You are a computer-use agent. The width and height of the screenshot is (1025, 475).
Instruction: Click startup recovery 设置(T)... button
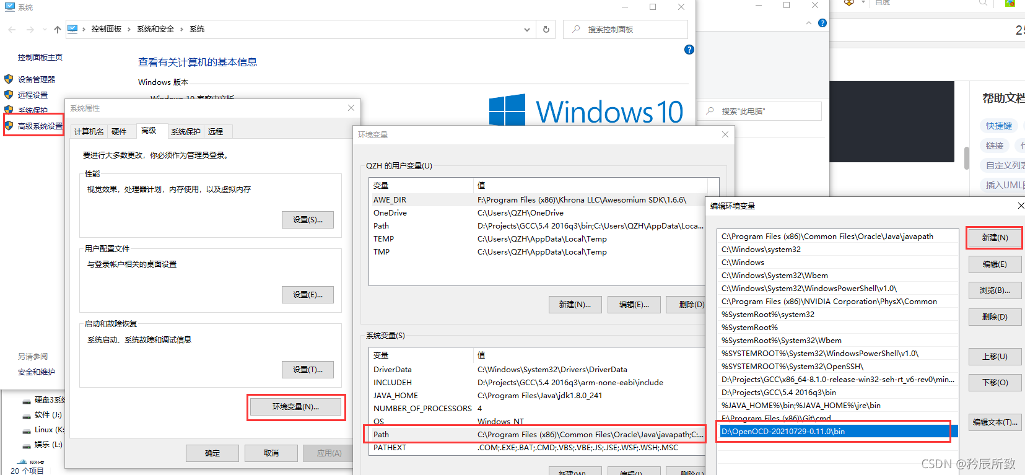pyautogui.click(x=308, y=370)
